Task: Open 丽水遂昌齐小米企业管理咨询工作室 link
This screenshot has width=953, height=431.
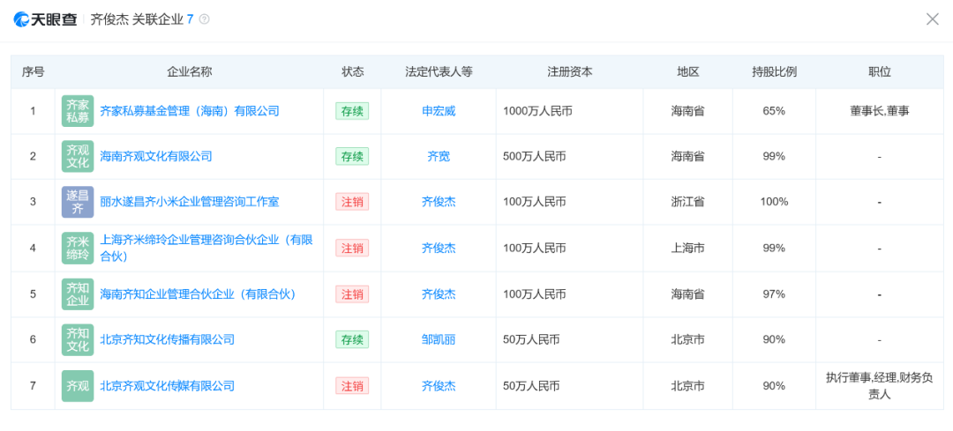Action: pos(190,202)
